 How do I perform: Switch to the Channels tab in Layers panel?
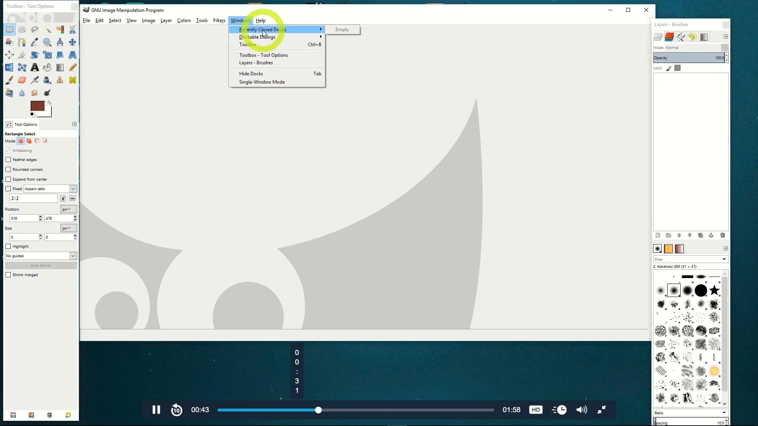[x=670, y=37]
